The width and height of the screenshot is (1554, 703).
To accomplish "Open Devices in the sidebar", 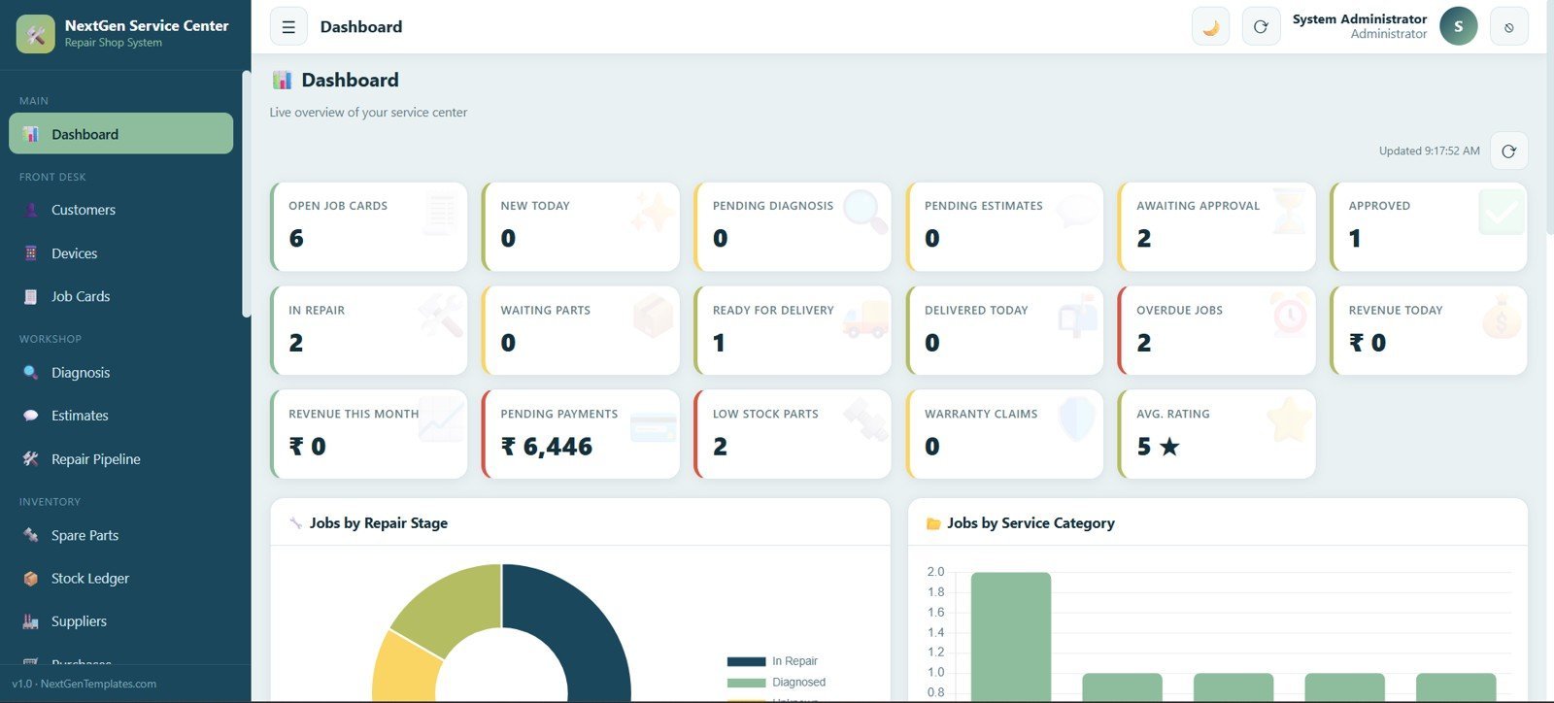I will tap(120, 253).
